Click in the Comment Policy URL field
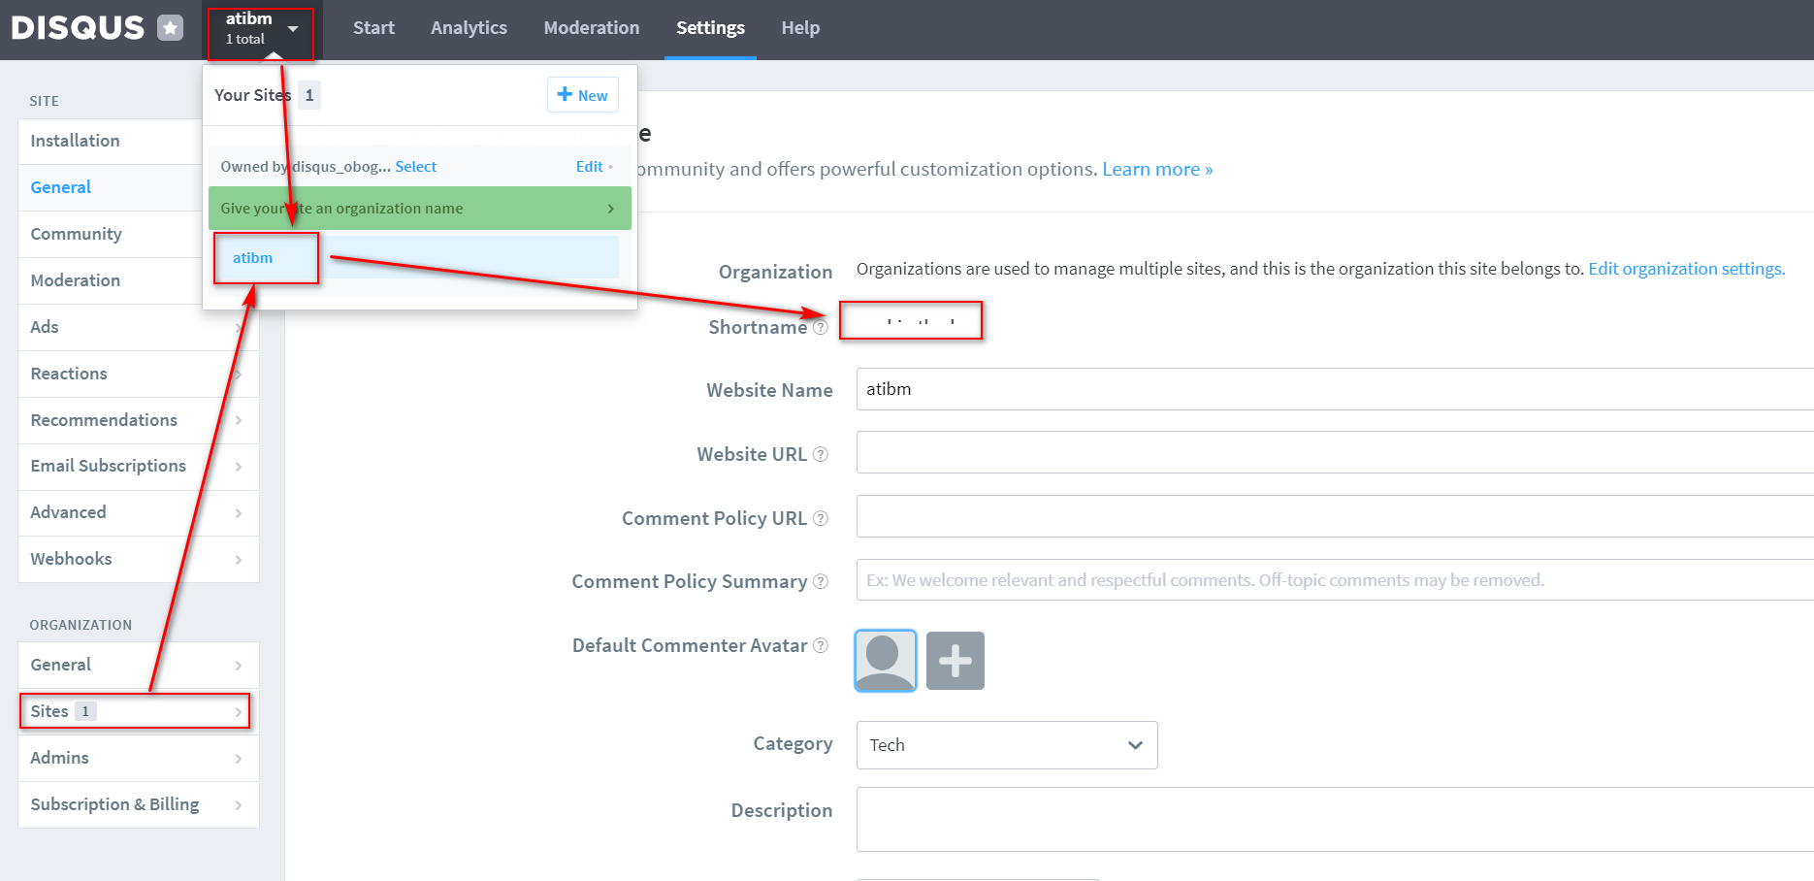Viewport: 1814px width, 881px height. click(x=1335, y=516)
